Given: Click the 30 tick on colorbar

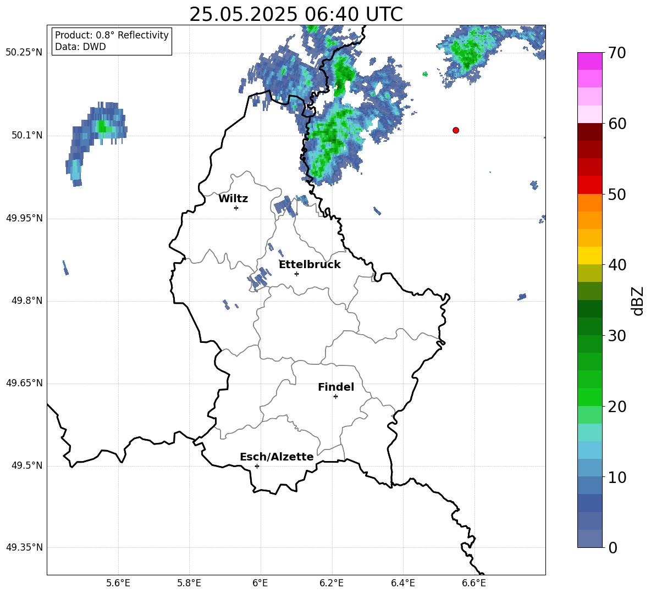Looking at the screenshot, I should click(617, 336).
